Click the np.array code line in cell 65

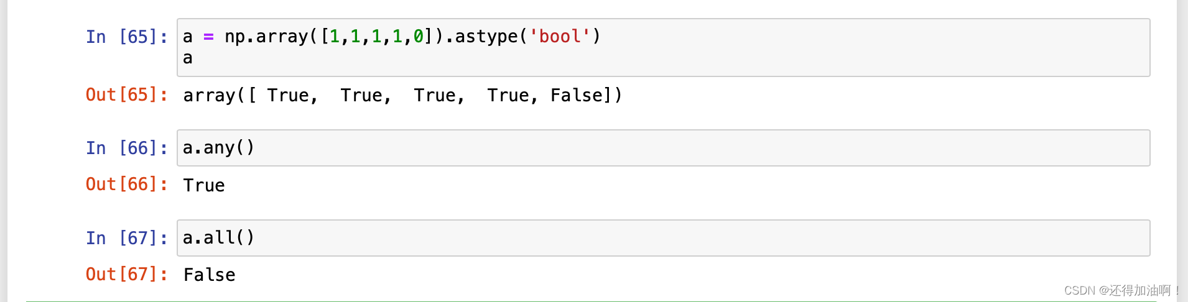pos(392,37)
